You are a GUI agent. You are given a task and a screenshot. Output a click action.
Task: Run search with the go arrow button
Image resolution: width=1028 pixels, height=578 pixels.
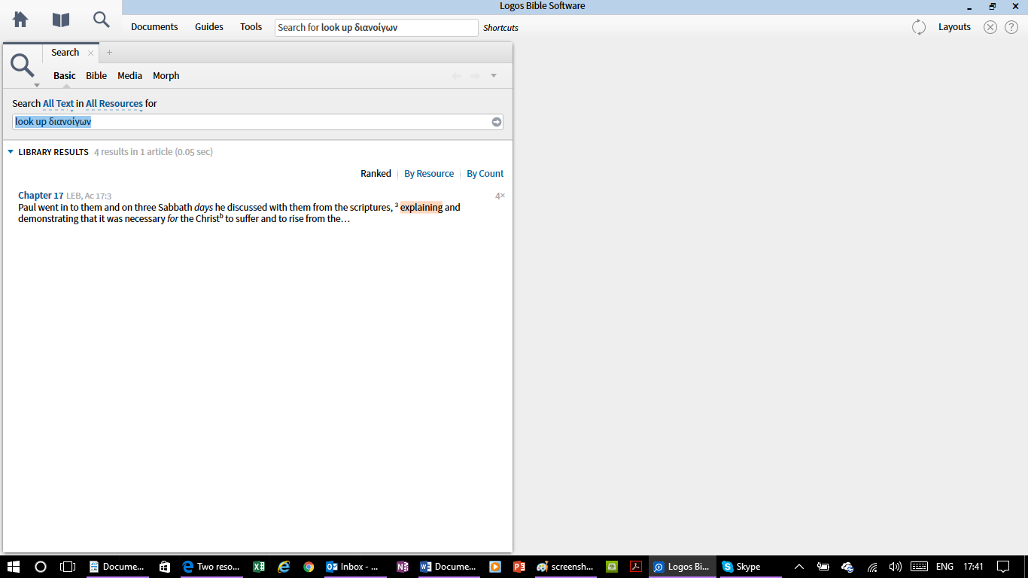click(x=497, y=122)
